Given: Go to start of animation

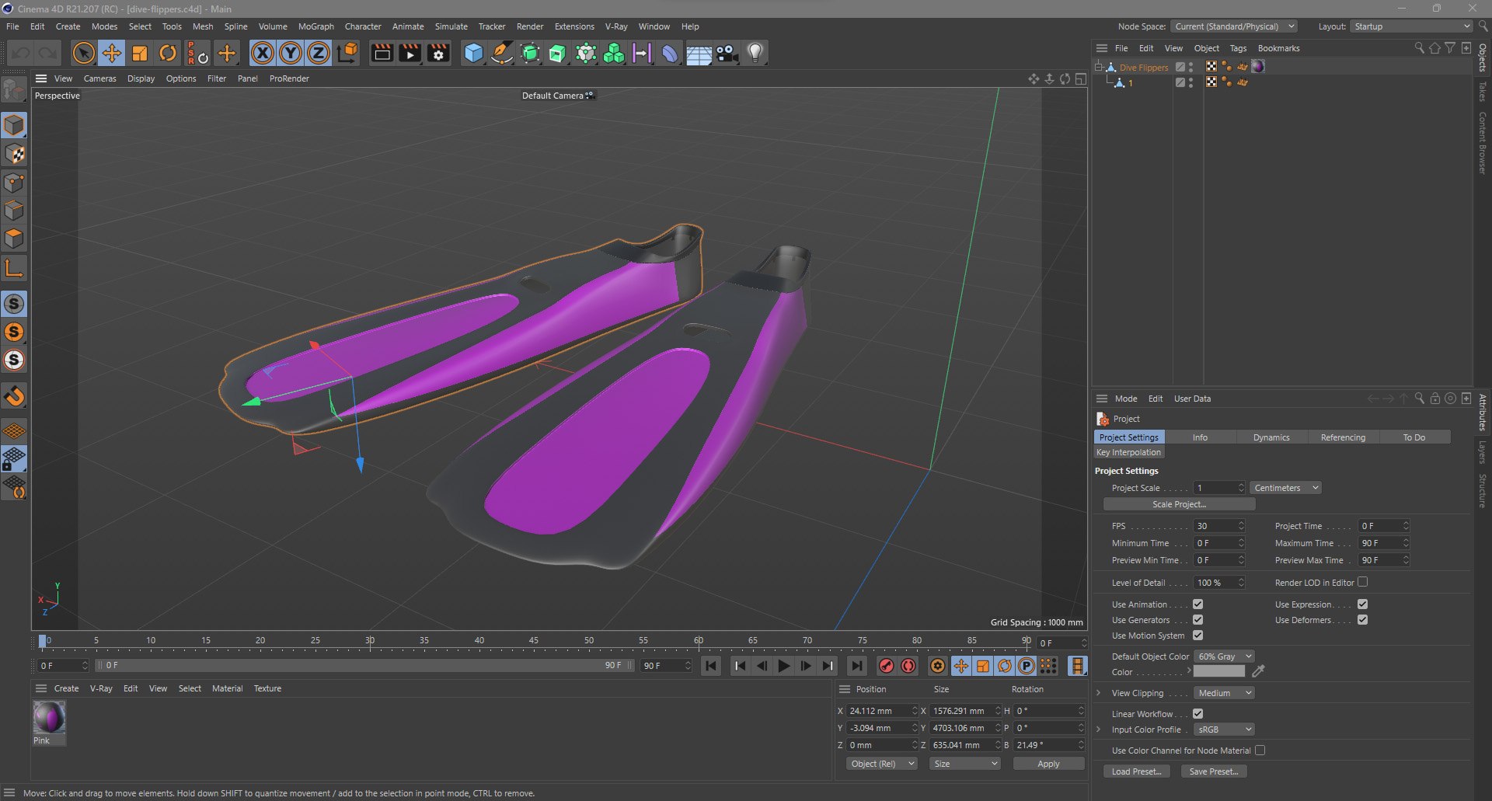Looking at the screenshot, I should coord(710,666).
